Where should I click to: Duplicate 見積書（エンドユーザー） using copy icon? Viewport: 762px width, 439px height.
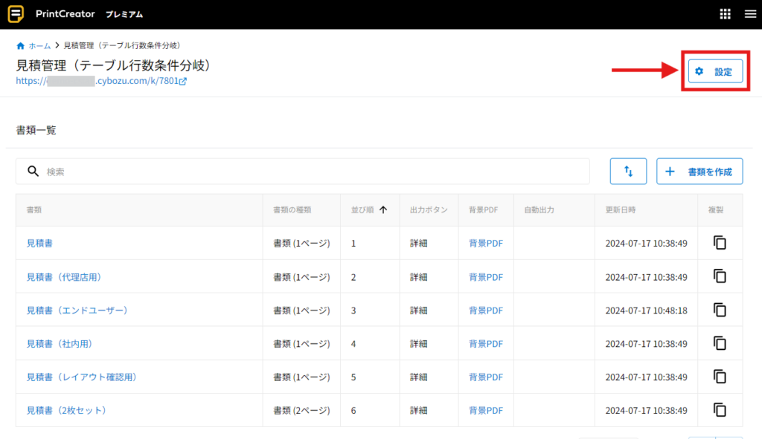tap(720, 310)
